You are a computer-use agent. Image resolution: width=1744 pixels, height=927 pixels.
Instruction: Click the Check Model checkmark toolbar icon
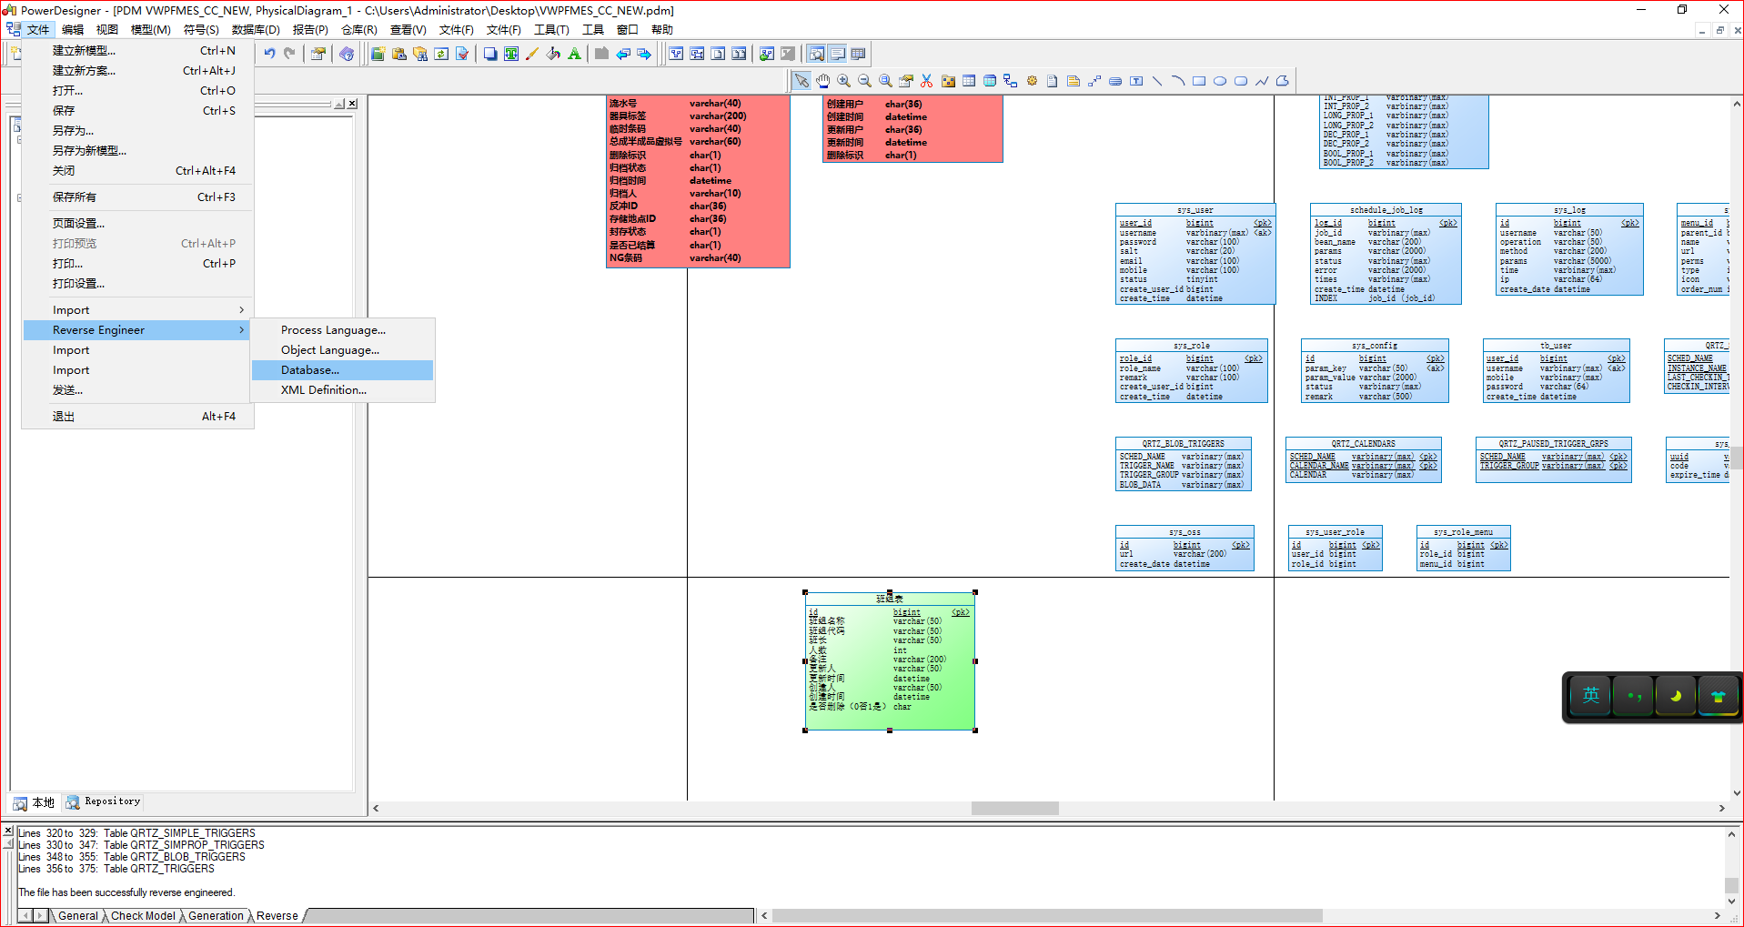pyautogui.click(x=462, y=53)
